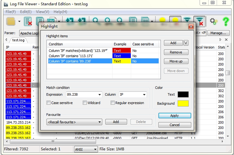
Task: Click the File Size: 1MB status text
Action: pyautogui.click(x=112, y=149)
